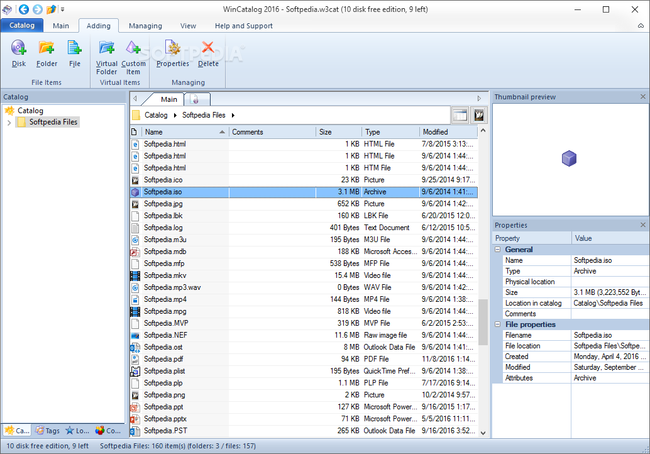
Task: Sort by the Type column header
Action: pyautogui.click(x=390, y=132)
